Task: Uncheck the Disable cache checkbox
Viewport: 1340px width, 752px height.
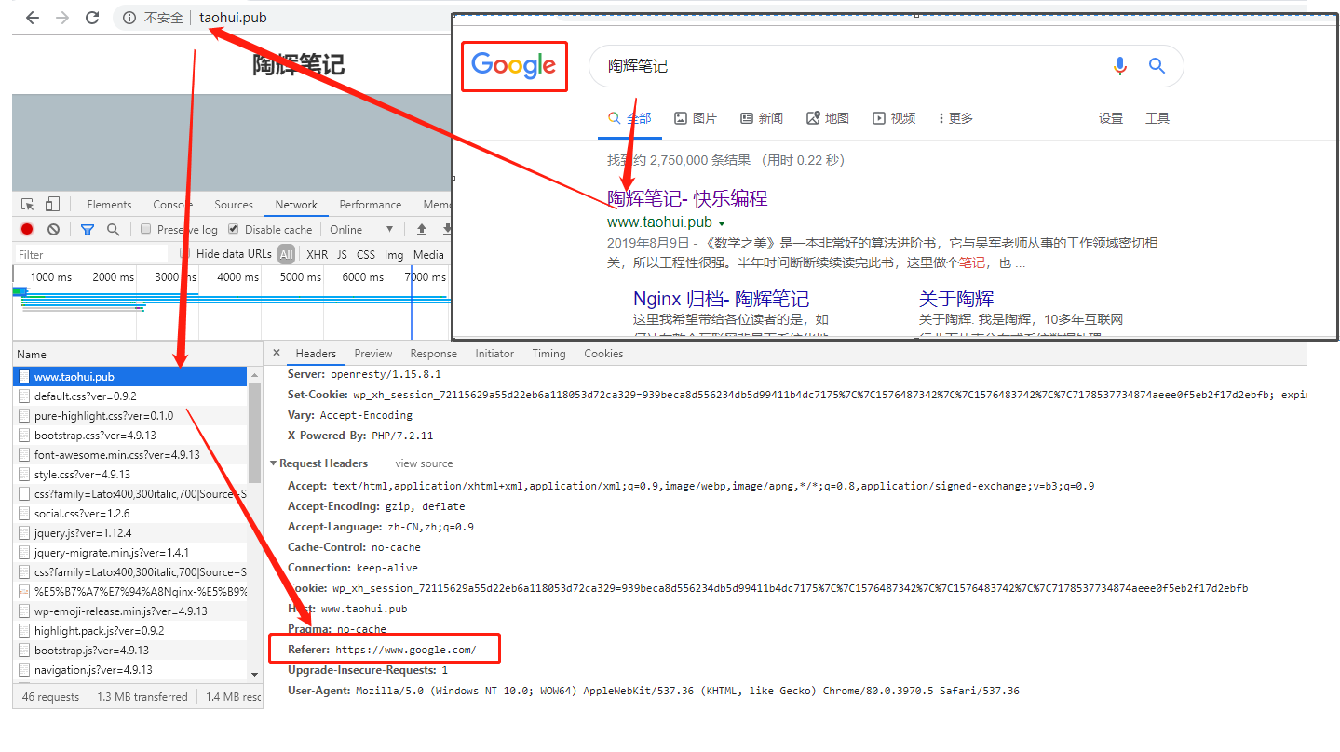Action: click(x=234, y=229)
